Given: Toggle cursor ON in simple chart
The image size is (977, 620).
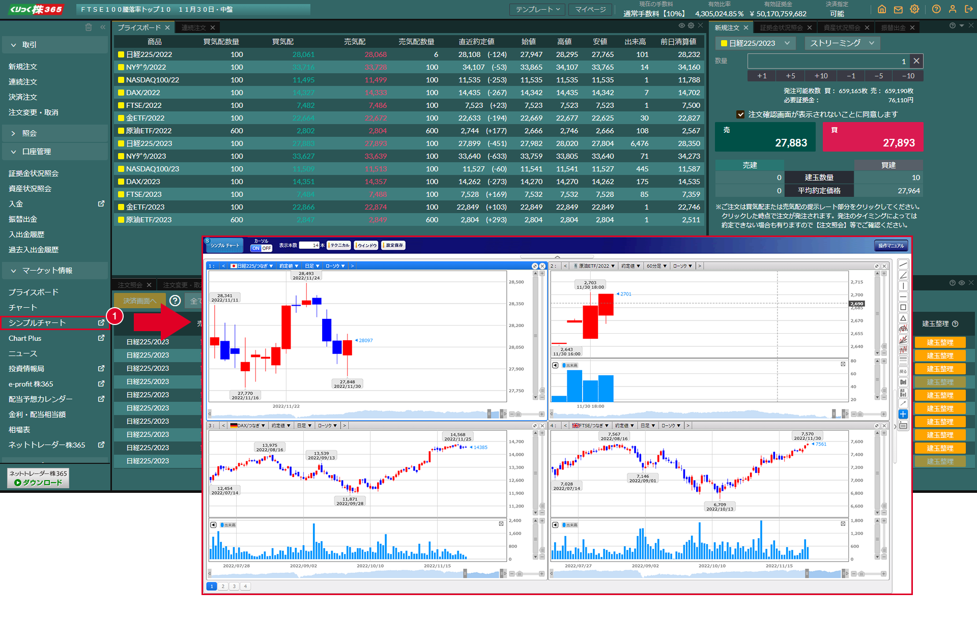Looking at the screenshot, I should click(x=256, y=248).
